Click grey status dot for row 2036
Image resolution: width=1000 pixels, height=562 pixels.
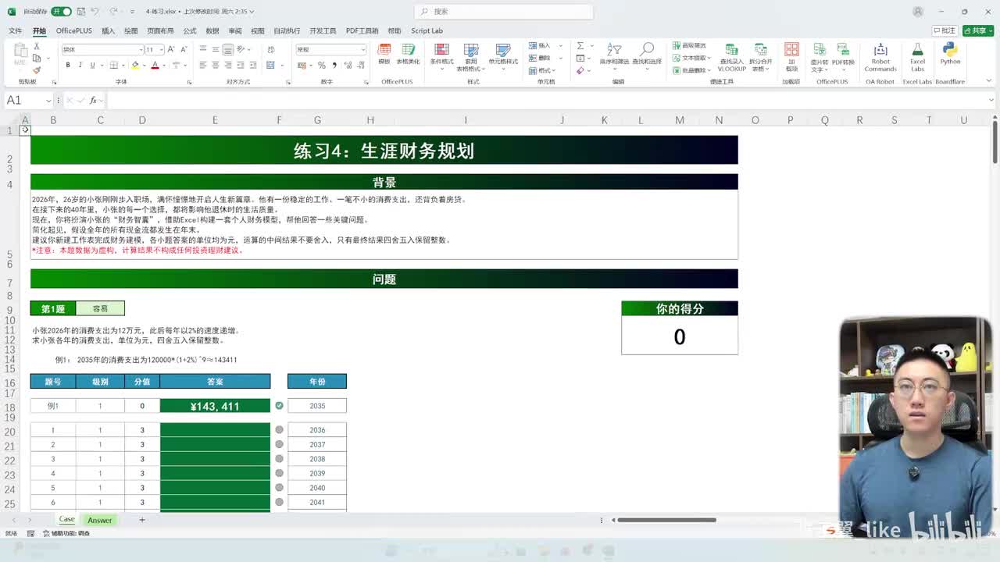(279, 430)
